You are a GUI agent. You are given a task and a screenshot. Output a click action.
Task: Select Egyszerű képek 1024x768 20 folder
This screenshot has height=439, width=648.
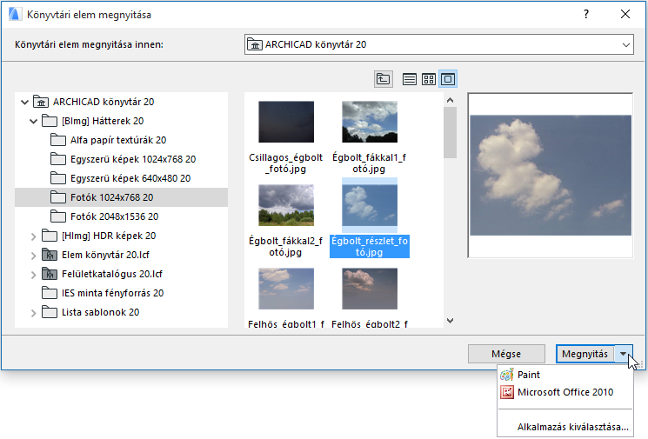pyautogui.click(x=133, y=159)
